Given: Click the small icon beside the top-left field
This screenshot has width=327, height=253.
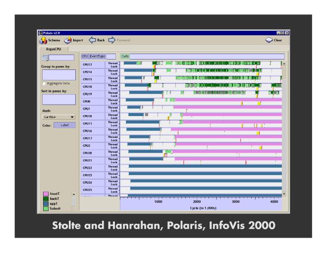Looking at the screenshot, I should [45, 58].
